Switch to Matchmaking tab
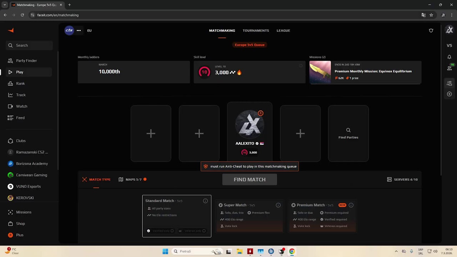Viewport: 457px width, 257px height. pyautogui.click(x=222, y=31)
